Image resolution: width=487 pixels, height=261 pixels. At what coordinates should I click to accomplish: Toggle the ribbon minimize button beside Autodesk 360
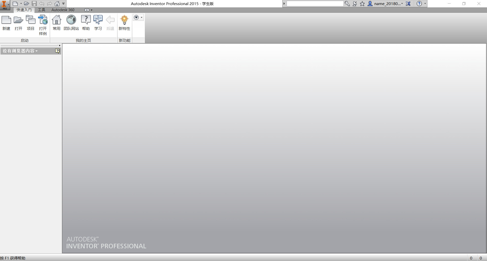[x=87, y=10]
